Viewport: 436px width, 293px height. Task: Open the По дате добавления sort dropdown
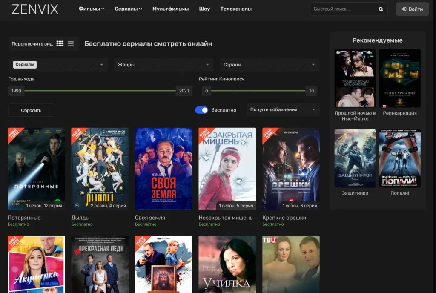click(283, 109)
